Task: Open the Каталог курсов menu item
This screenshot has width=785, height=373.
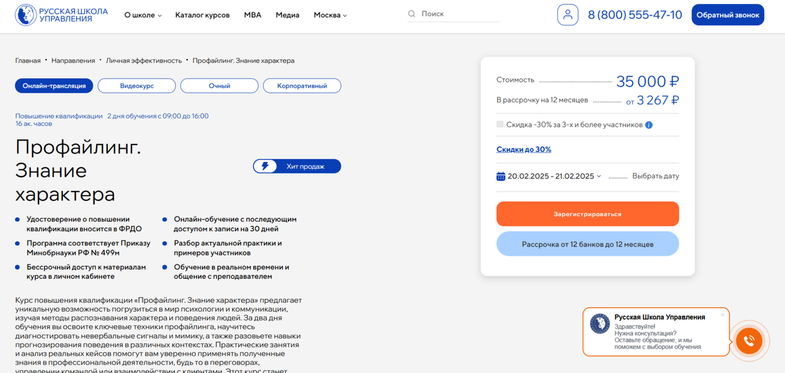Action: pos(202,15)
